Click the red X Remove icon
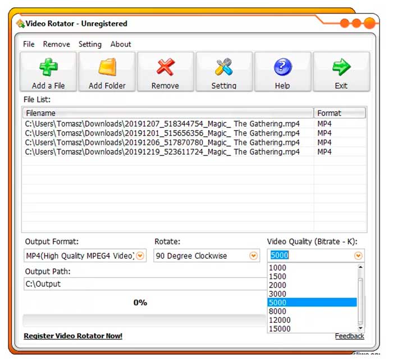 [165, 67]
